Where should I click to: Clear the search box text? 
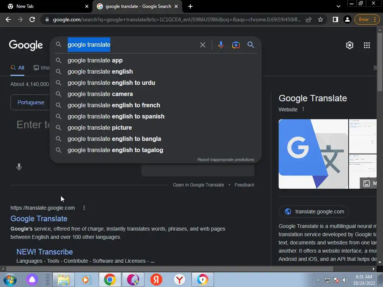tap(202, 45)
